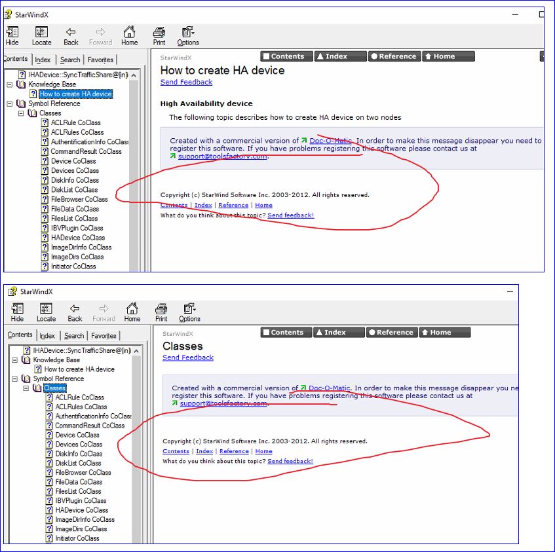The height and width of the screenshot is (552, 555).
Task: Collapse Symbol Reference node in top window
Action: coord(10,103)
